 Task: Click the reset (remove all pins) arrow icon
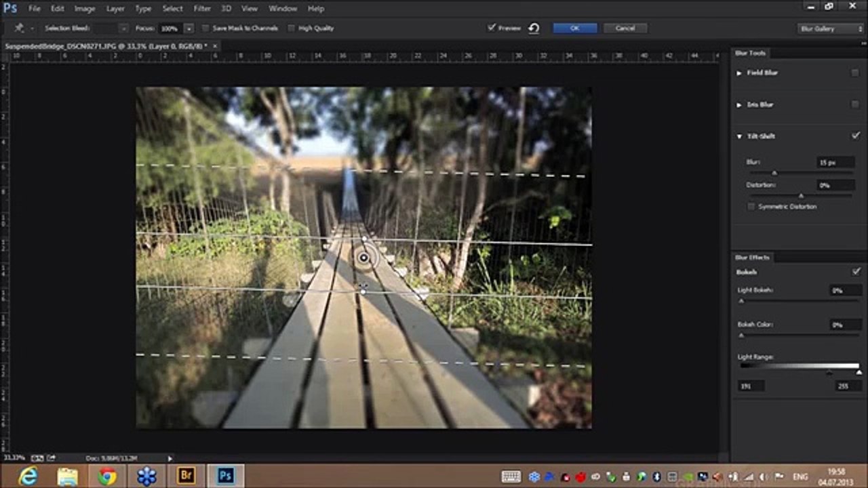pos(534,28)
